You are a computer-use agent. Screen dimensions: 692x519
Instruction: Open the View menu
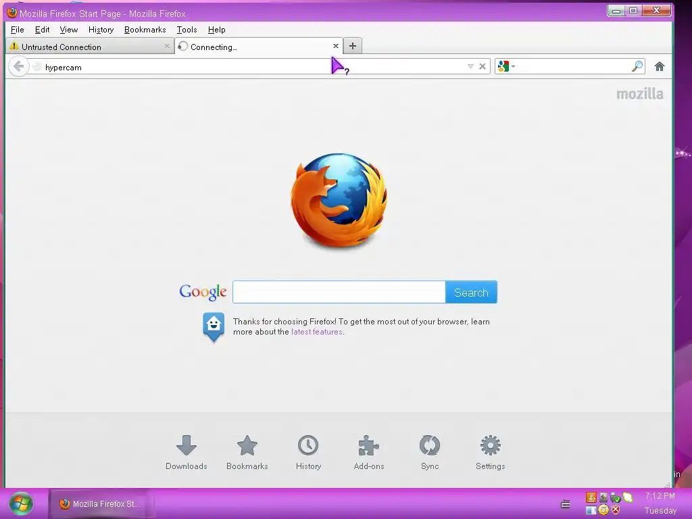click(x=69, y=30)
